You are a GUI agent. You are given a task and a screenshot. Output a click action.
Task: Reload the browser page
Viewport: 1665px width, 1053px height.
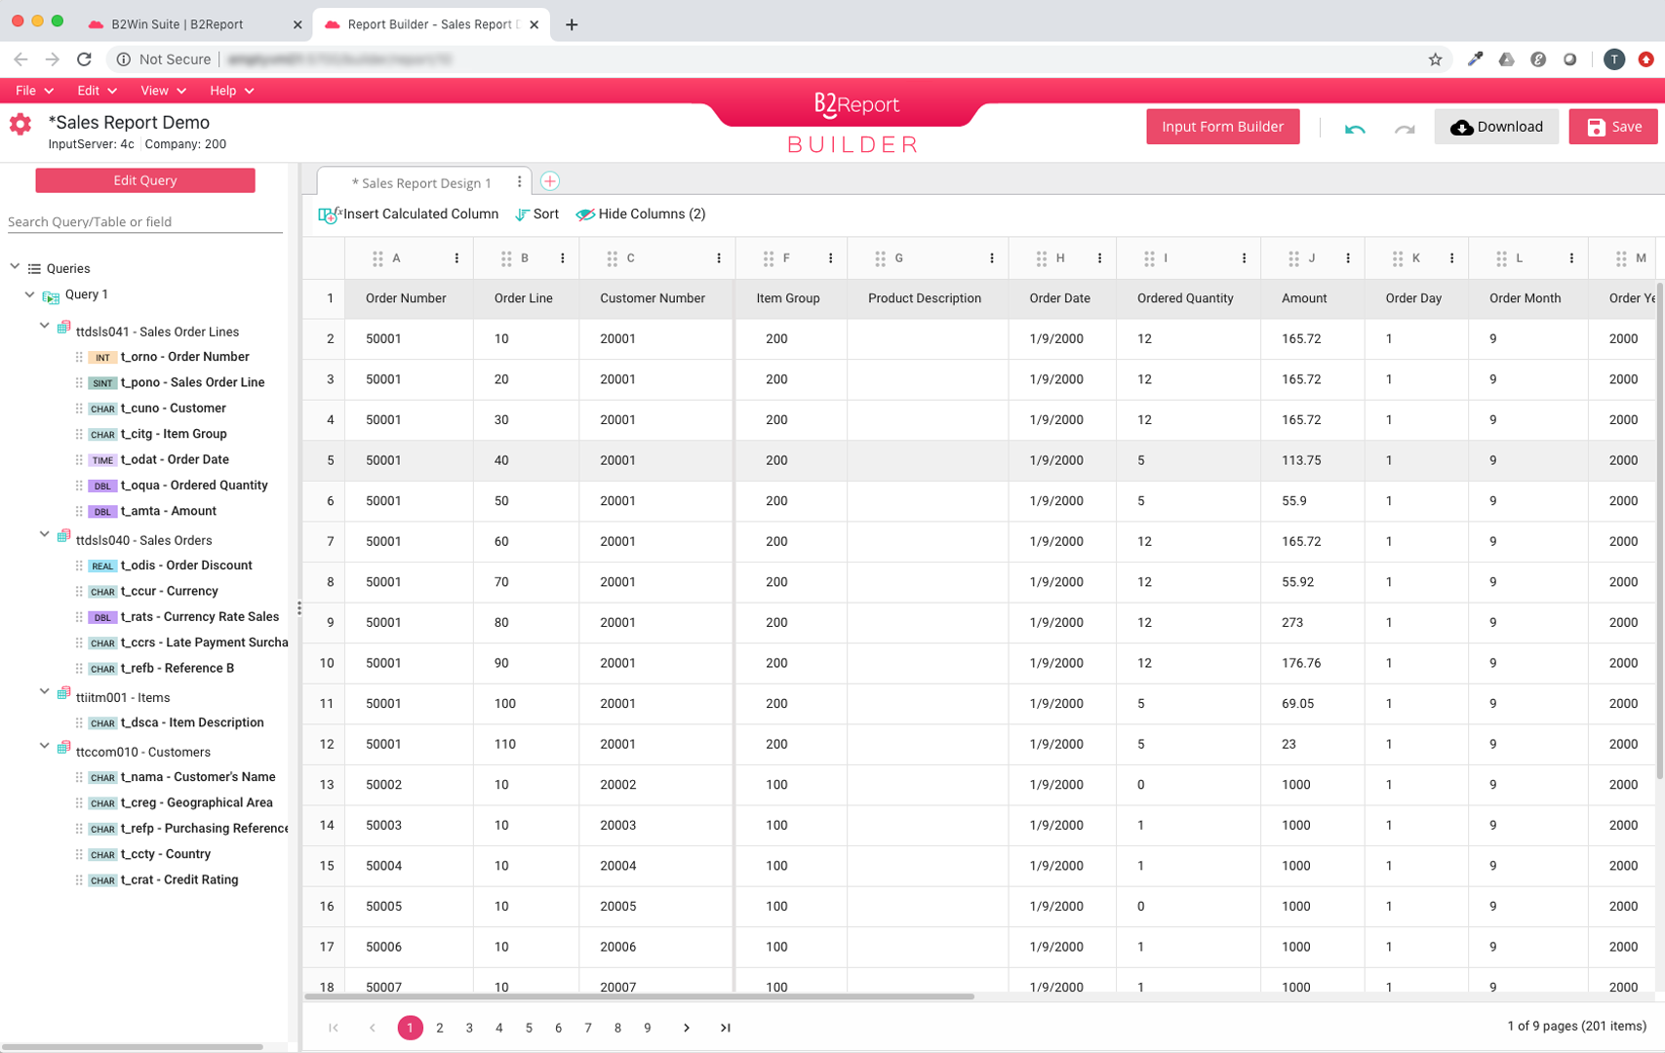click(x=84, y=59)
